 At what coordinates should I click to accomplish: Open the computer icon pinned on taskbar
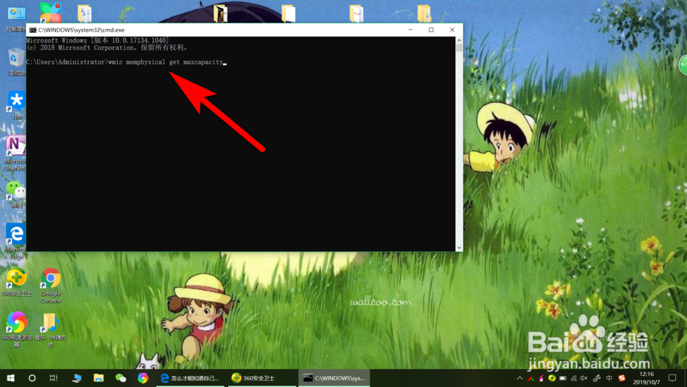(77, 378)
